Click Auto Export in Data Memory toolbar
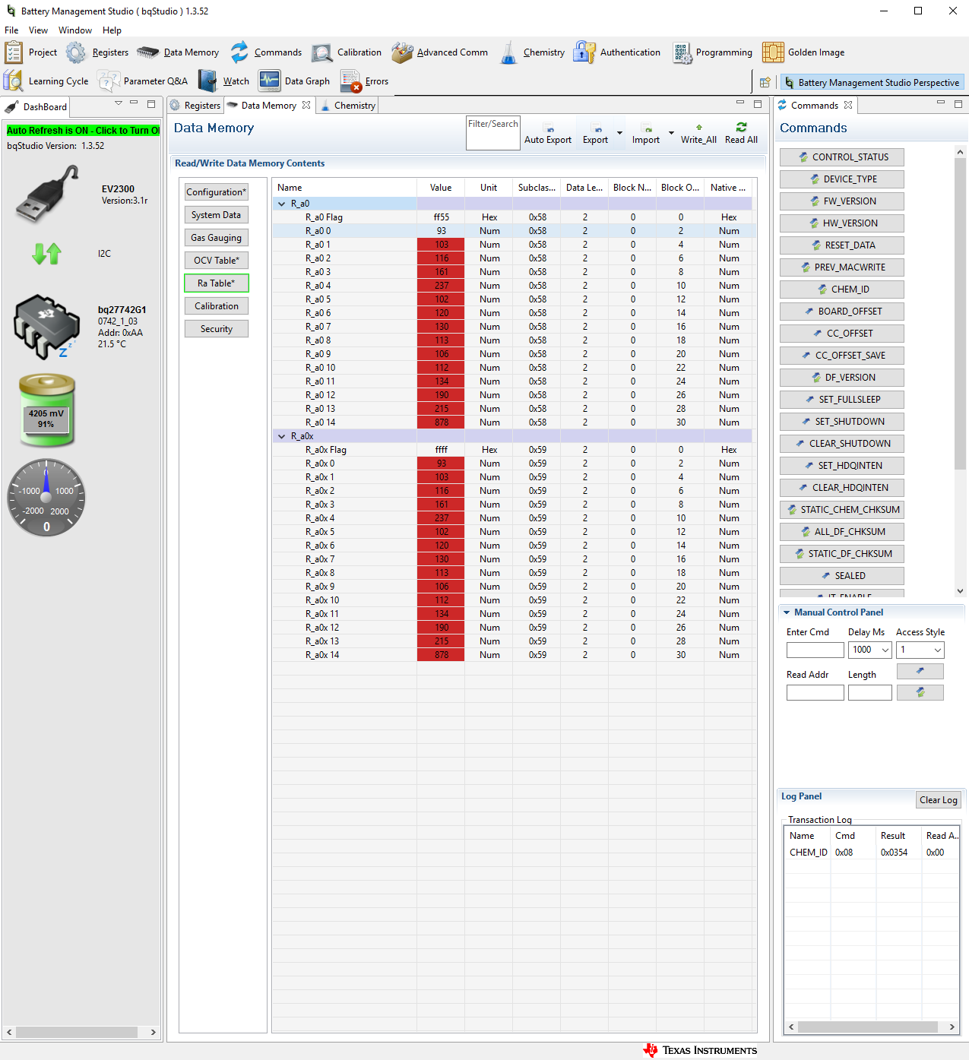Image resolution: width=969 pixels, height=1060 pixels. [548, 134]
